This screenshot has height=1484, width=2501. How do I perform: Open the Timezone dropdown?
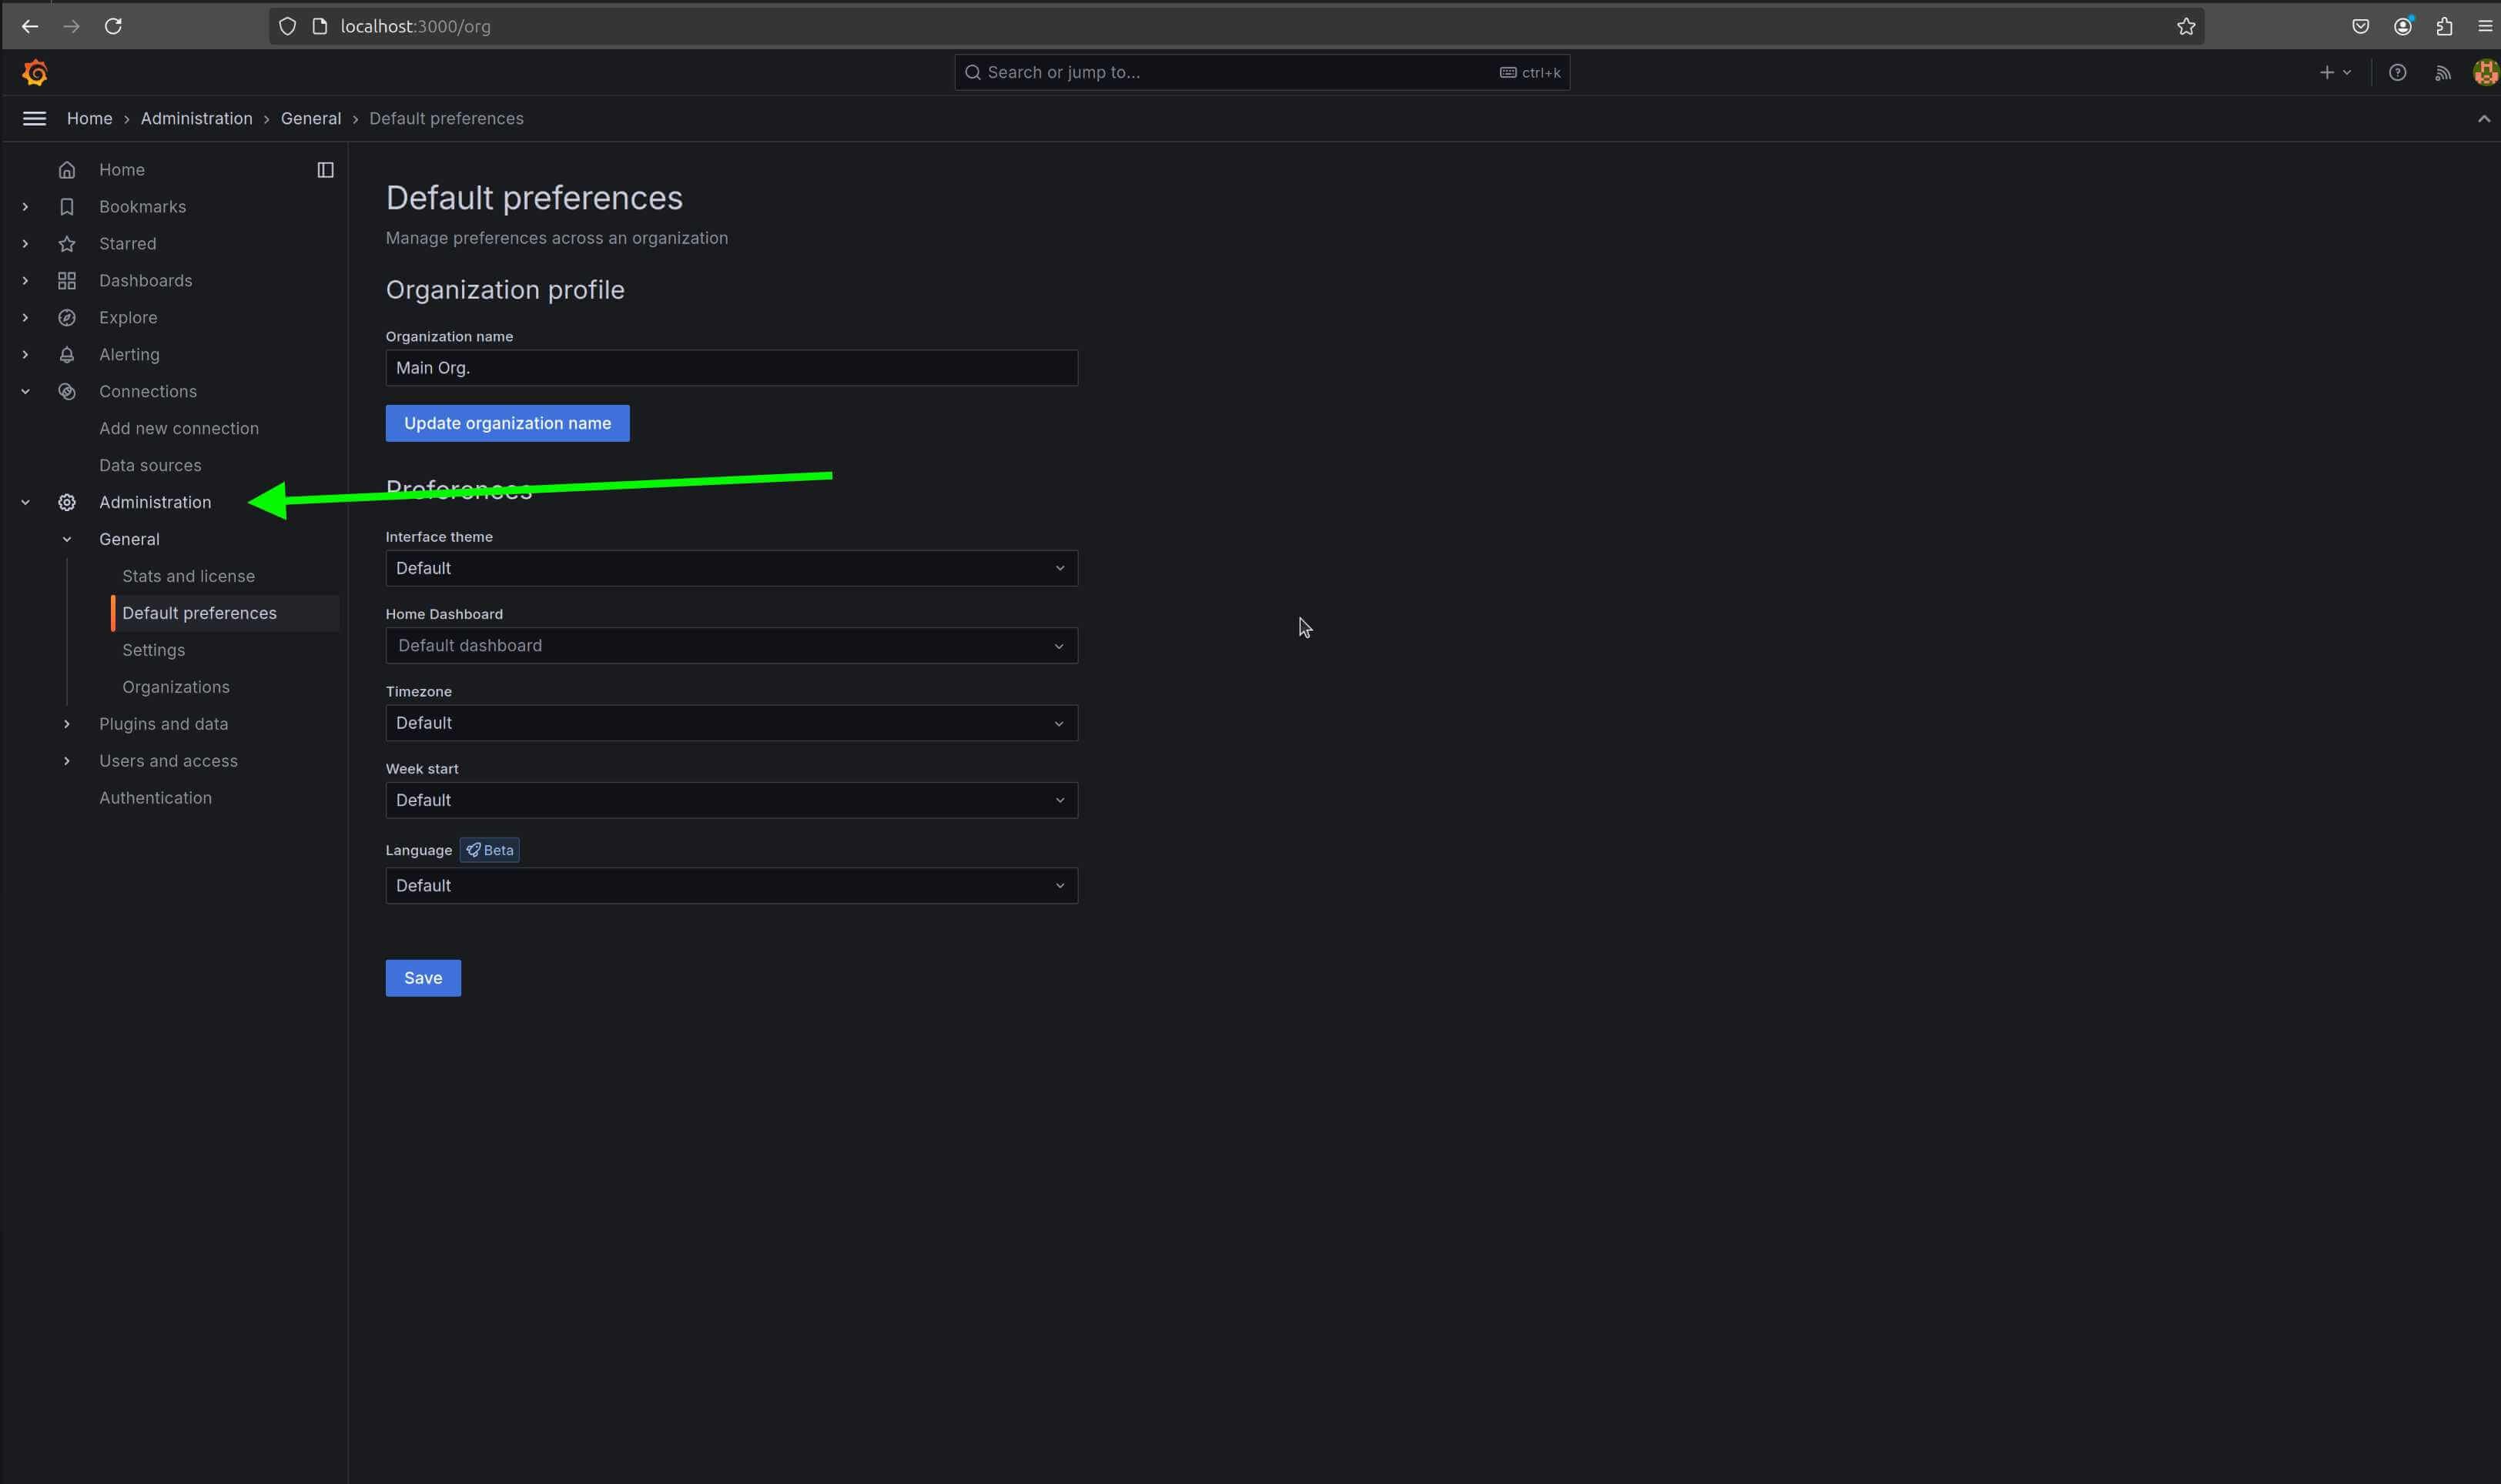pos(730,722)
